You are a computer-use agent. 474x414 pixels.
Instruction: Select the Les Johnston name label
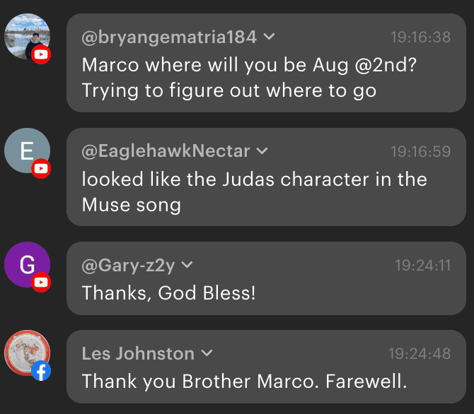pyautogui.click(x=138, y=353)
